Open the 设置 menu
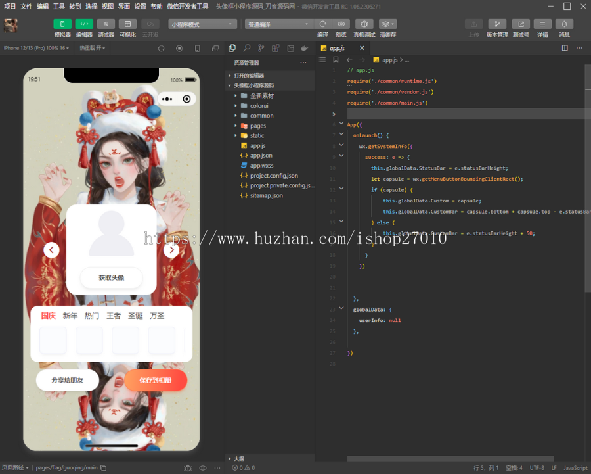 [141, 6]
